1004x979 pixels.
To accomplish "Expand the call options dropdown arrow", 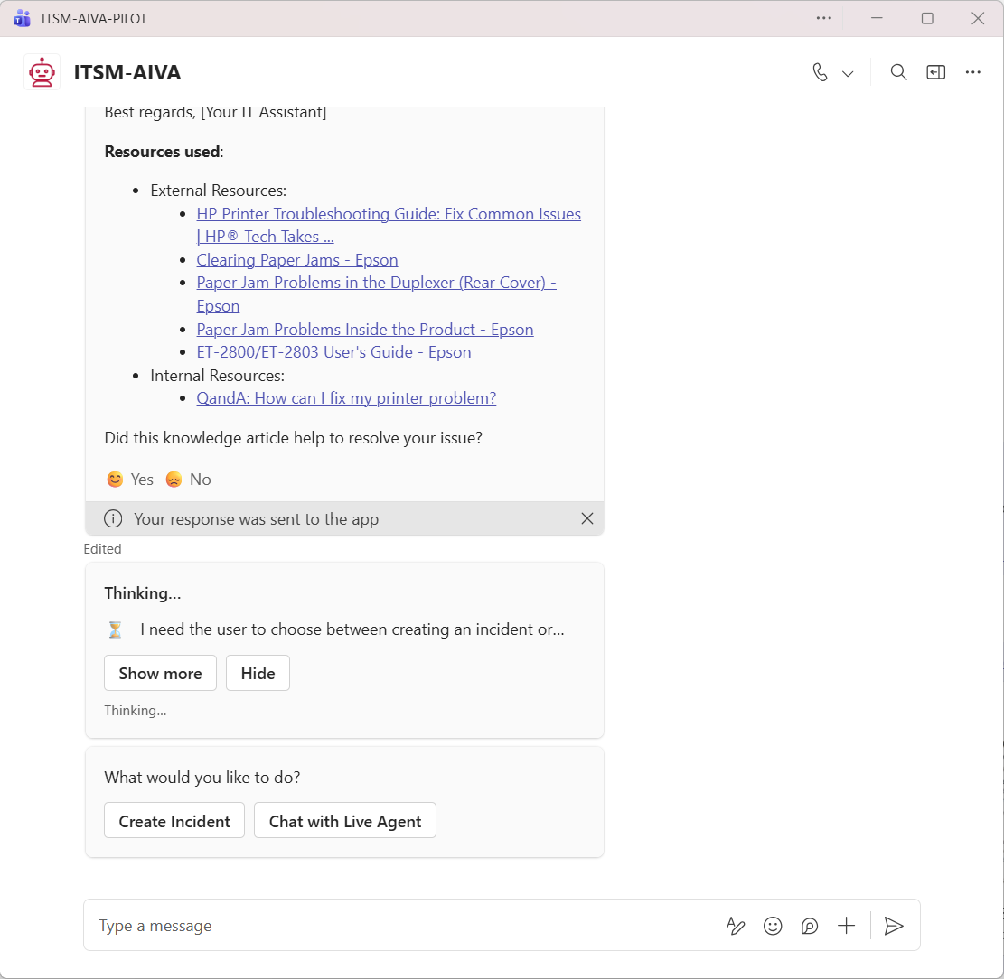I will [x=848, y=73].
